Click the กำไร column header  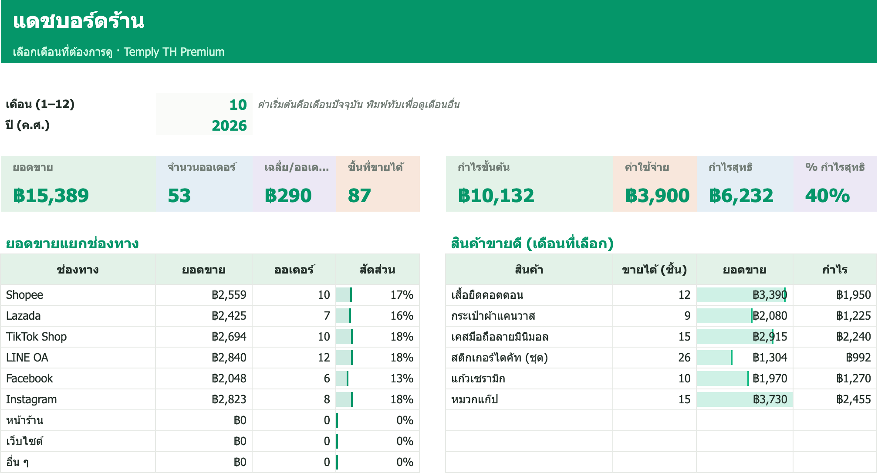(x=835, y=270)
